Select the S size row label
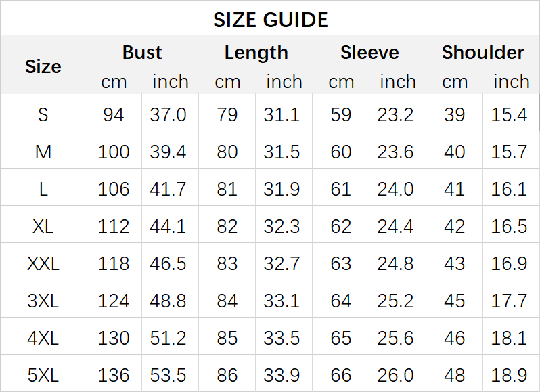 [x=43, y=114]
